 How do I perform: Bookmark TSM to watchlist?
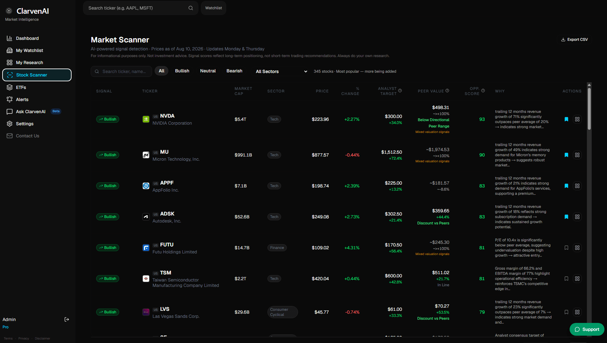pyautogui.click(x=566, y=279)
